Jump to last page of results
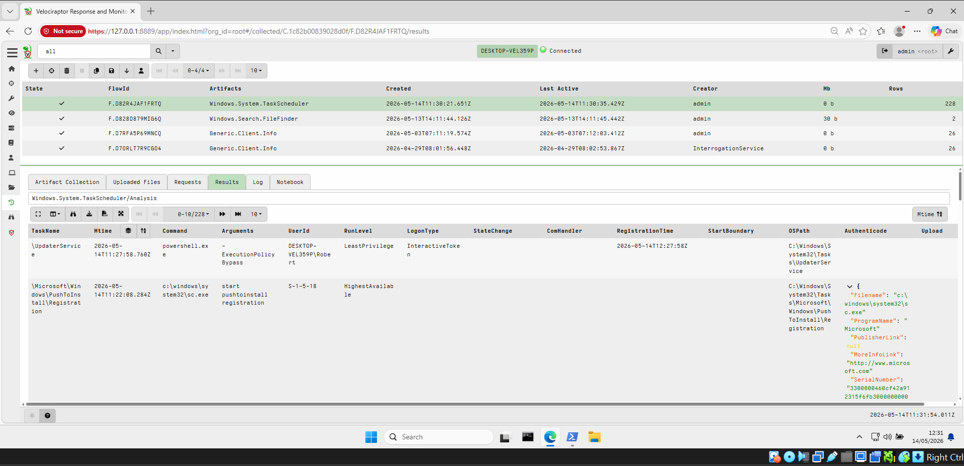This screenshot has width=964, height=466. (238, 214)
